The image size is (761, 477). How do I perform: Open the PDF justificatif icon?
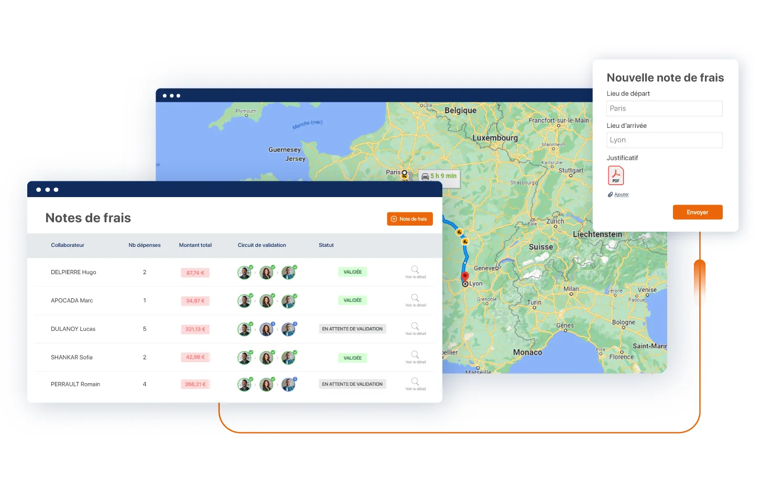point(616,176)
